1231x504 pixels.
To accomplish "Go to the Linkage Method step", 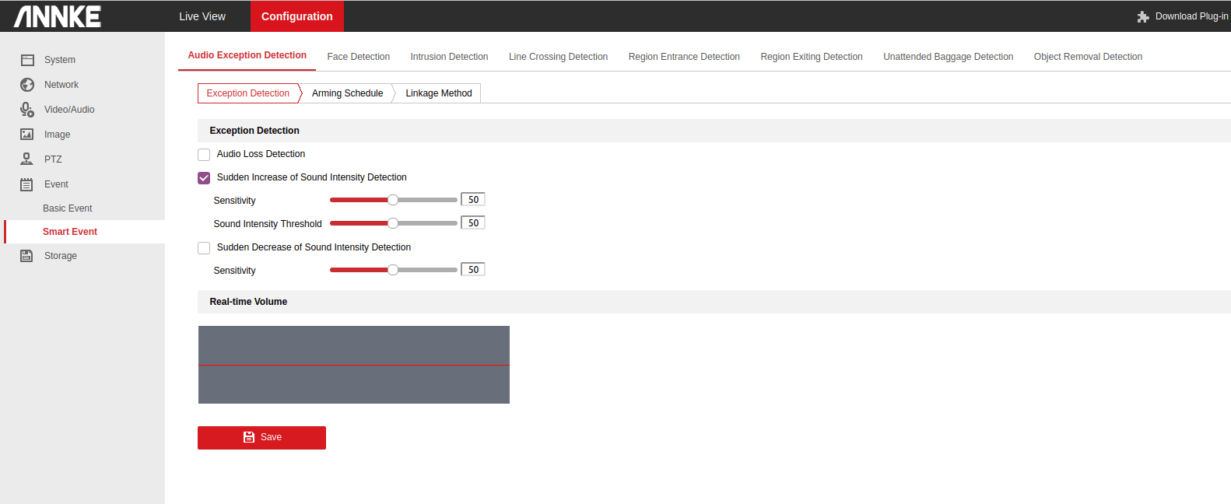I will click(x=439, y=93).
